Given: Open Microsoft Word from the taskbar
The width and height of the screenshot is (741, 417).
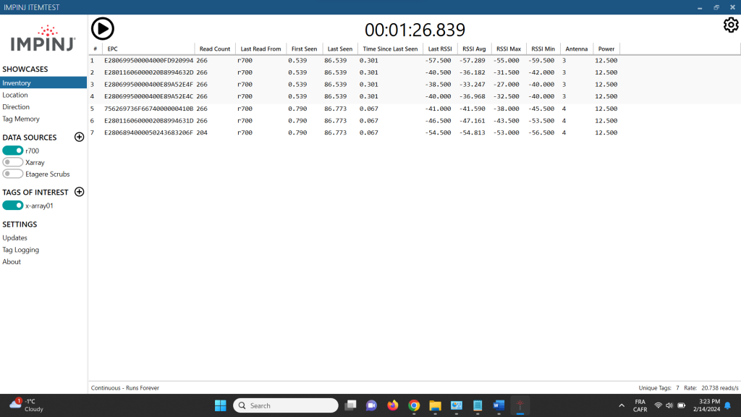Looking at the screenshot, I should (499, 405).
